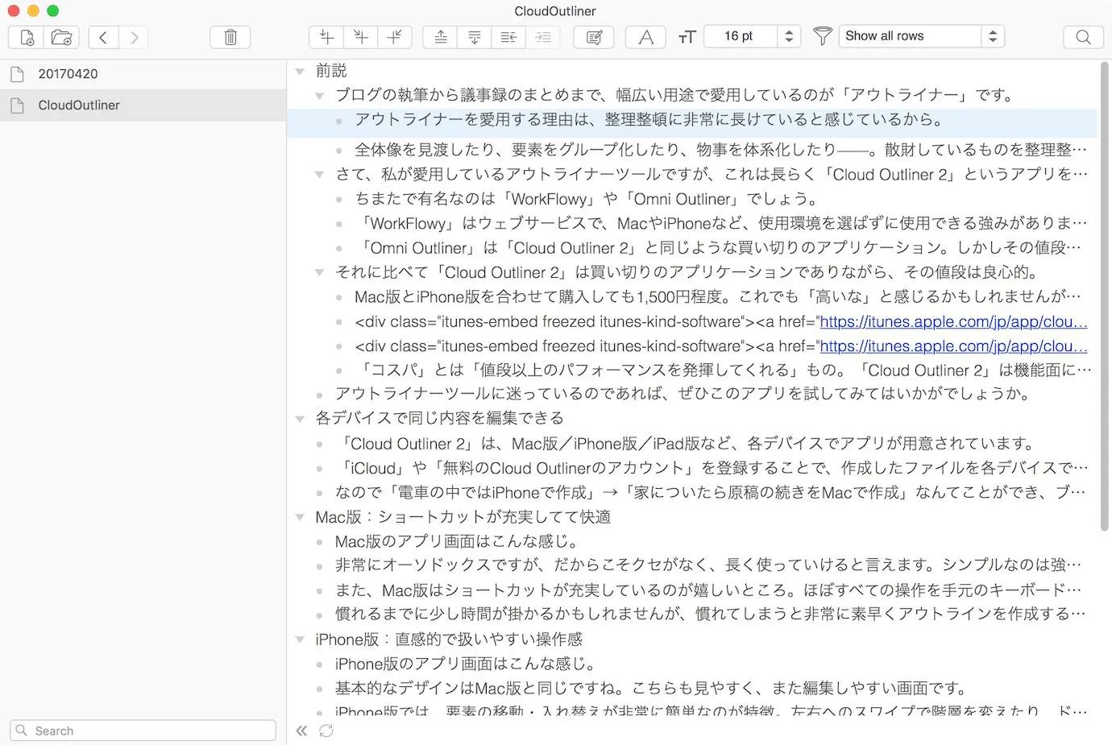
Task: Click the third add-row icon in toolbar
Action: point(395,37)
